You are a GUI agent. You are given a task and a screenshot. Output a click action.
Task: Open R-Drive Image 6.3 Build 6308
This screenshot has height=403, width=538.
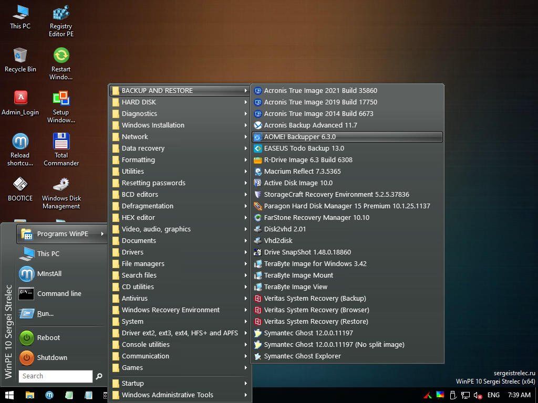pyautogui.click(x=347, y=160)
